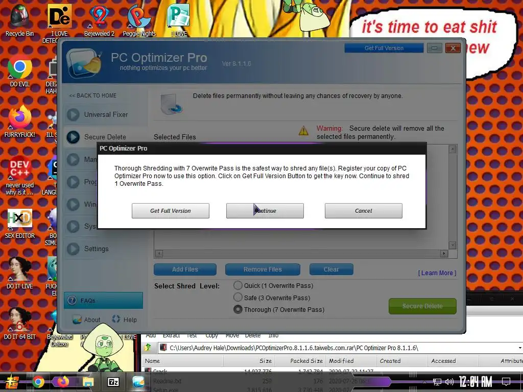Open the notification center icon
This screenshot has height=392, width=523.
pos(506,382)
